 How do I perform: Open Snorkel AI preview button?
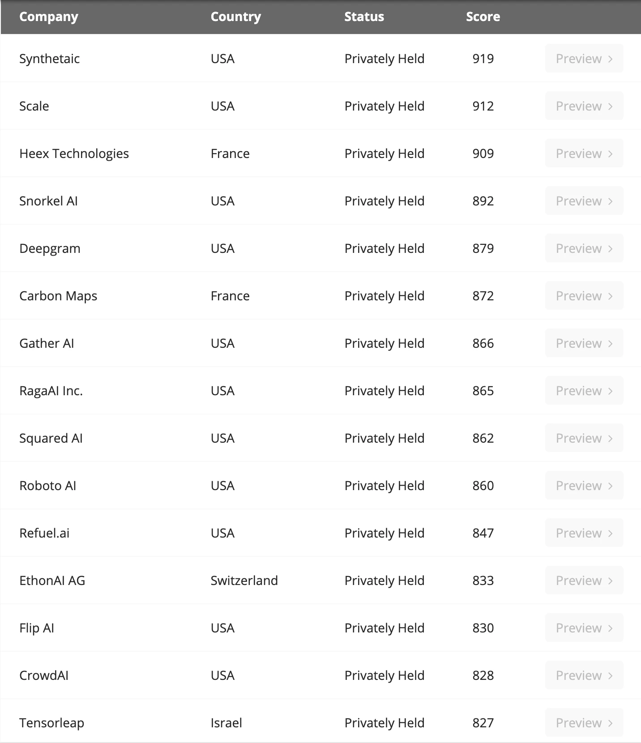click(x=584, y=201)
